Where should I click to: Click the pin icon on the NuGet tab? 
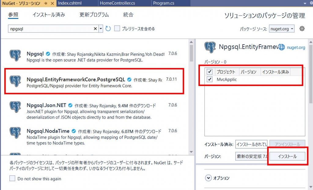click(x=46, y=3)
